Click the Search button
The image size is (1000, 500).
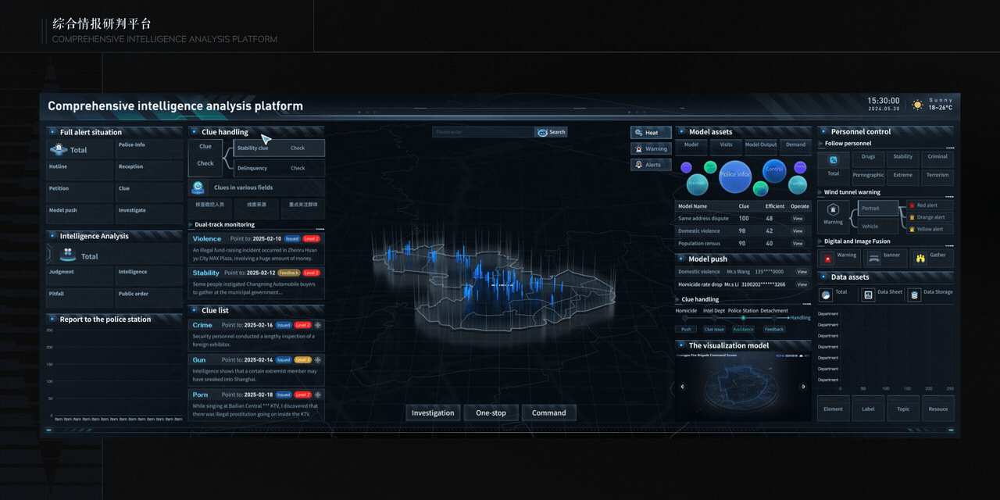click(552, 132)
